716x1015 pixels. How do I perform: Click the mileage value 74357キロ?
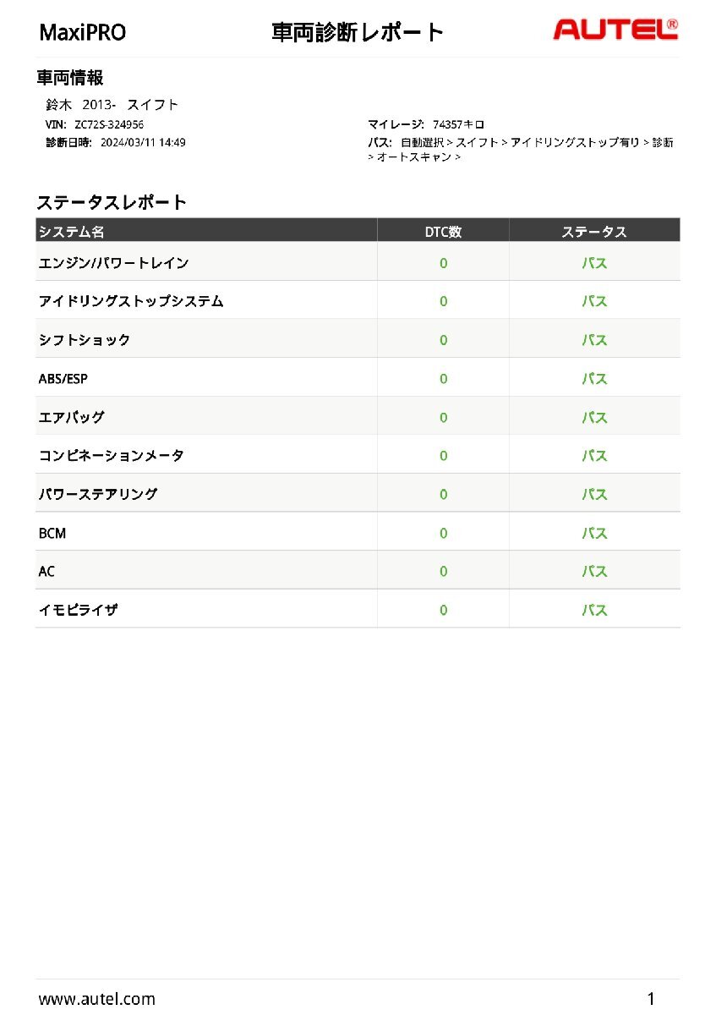click(458, 124)
